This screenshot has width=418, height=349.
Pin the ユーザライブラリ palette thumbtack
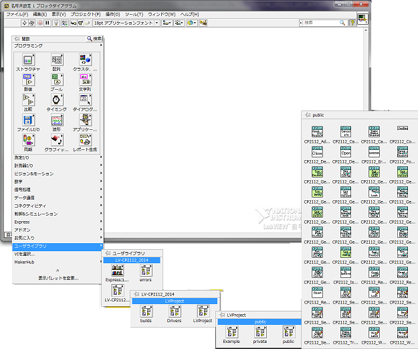(108, 253)
